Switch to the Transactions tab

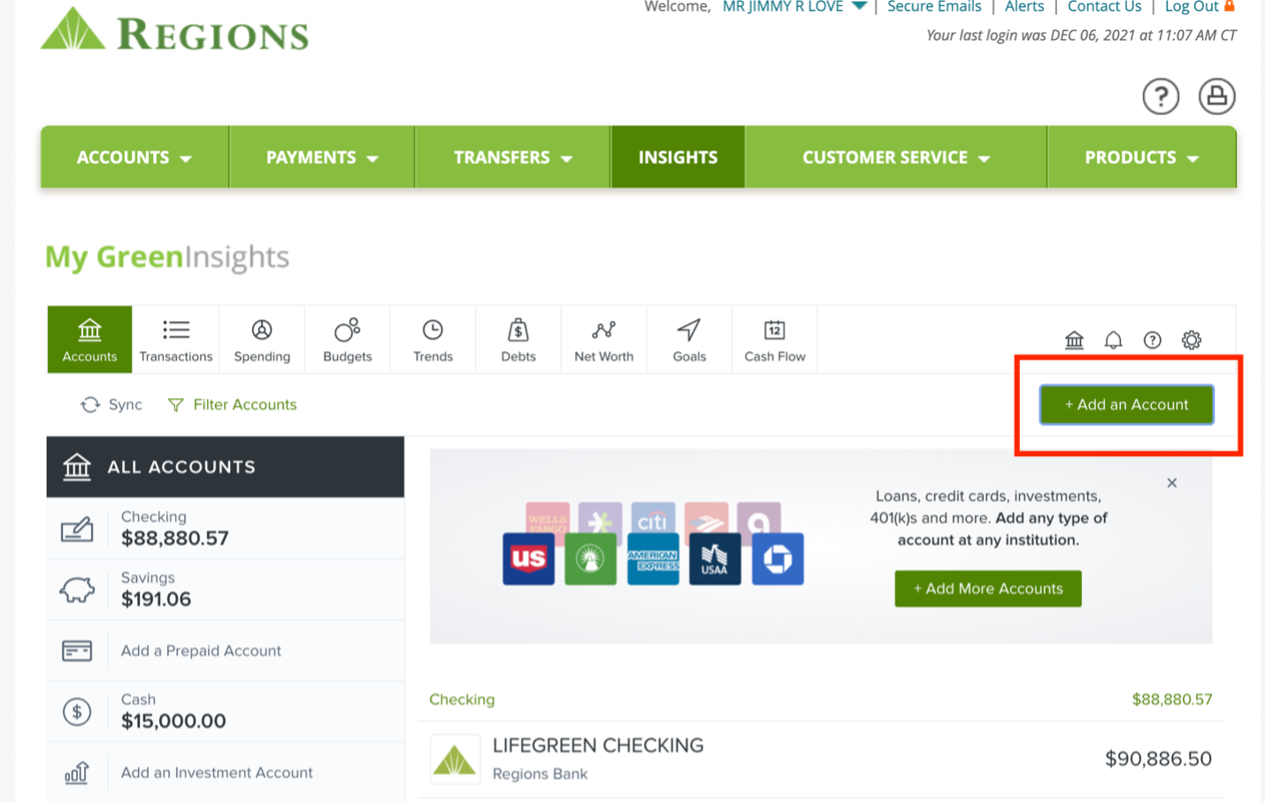click(x=176, y=340)
